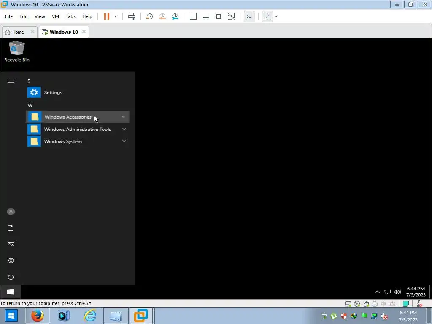
Task: Open the Edit menu
Action: pos(24,16)
